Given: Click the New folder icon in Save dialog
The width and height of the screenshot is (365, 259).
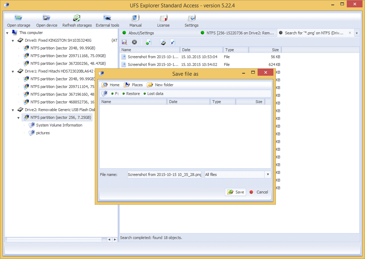Looking at the screenshot, I should coord(150,84).
